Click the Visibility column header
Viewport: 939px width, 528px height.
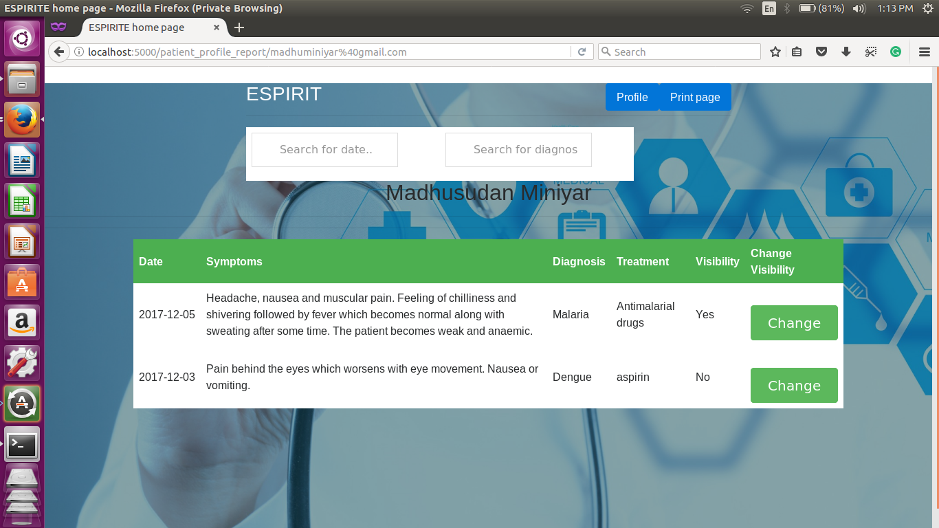(718, 261)
